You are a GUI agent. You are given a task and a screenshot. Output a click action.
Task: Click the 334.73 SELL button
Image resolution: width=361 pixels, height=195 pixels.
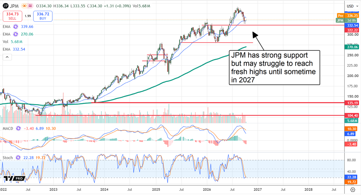[12, 16]
